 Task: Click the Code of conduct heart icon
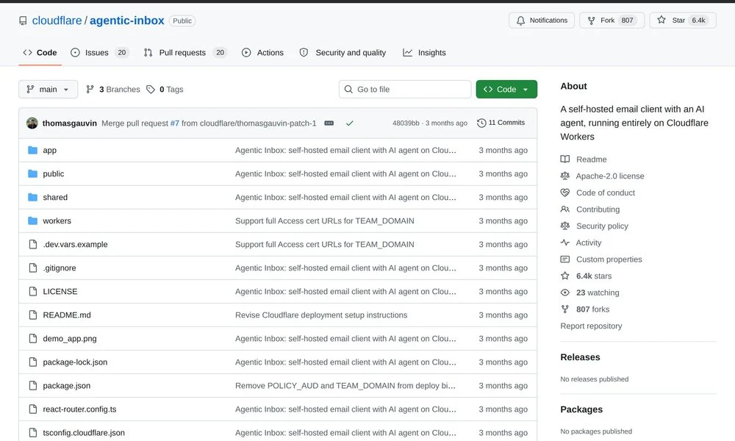point(564,193)
